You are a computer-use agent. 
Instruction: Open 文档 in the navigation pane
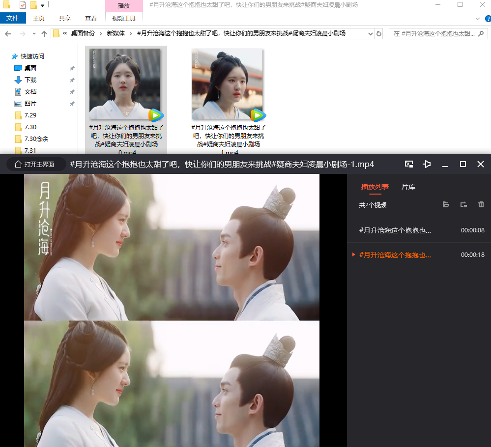pyautogui.click(x=30, y=92)
